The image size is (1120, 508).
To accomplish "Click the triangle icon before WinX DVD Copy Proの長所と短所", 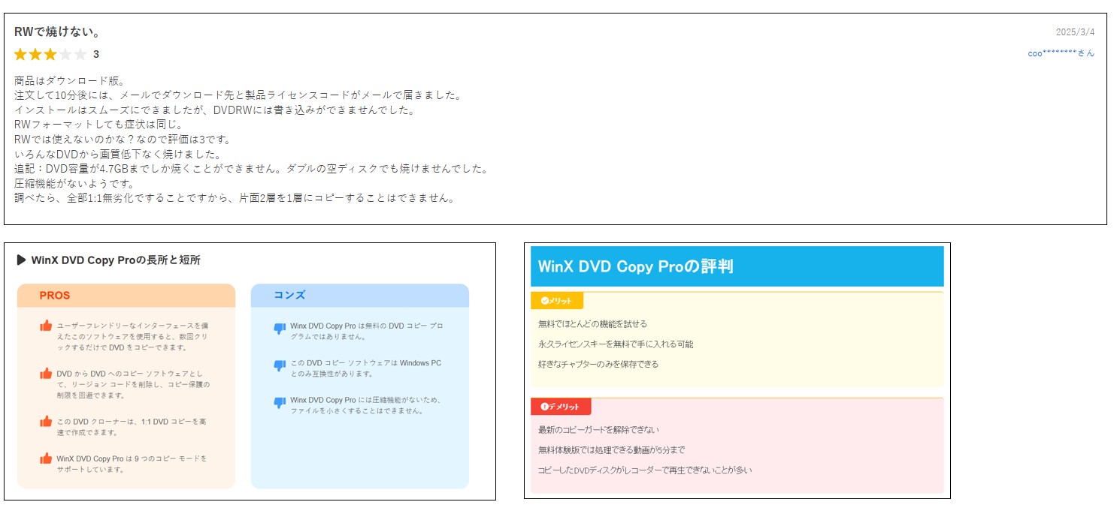I will pyautogui.click(x=21, y=260).
